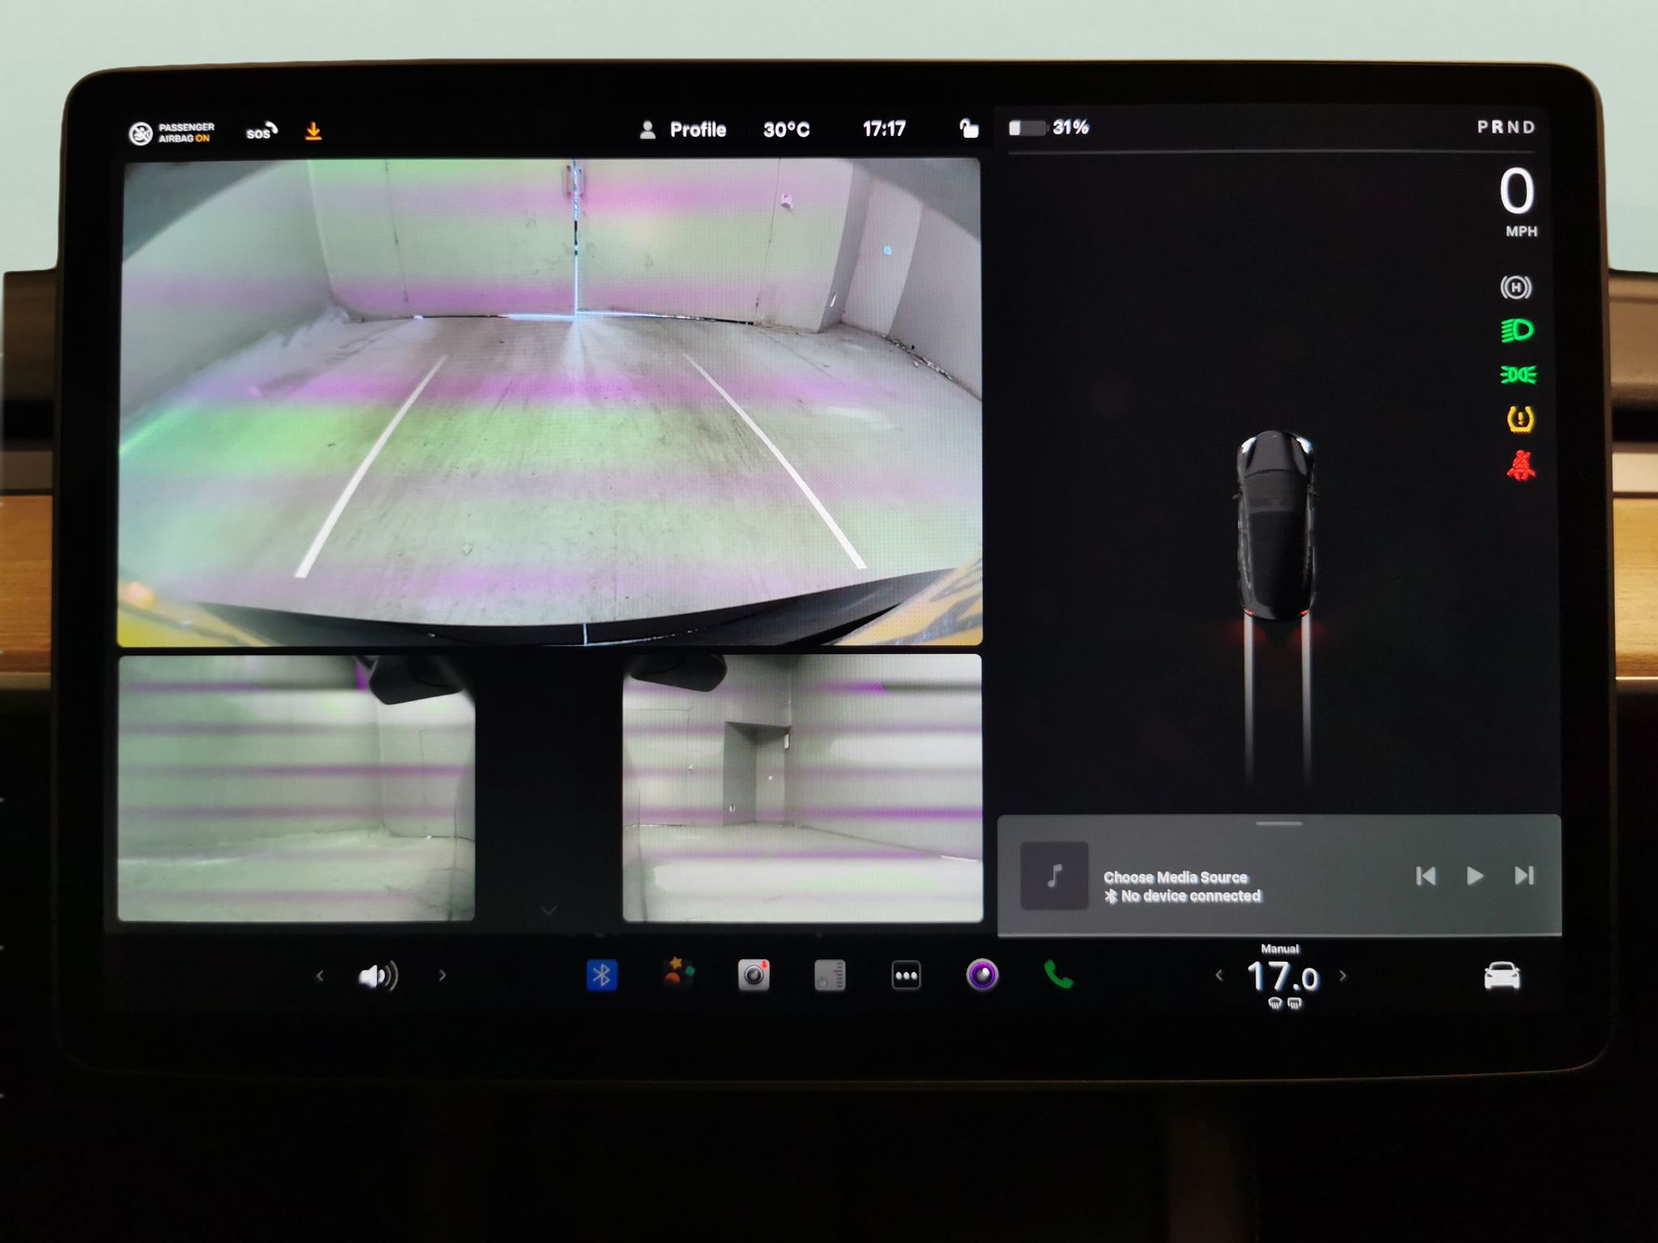Decrease volume with the left chevron

tap(320, 976)
